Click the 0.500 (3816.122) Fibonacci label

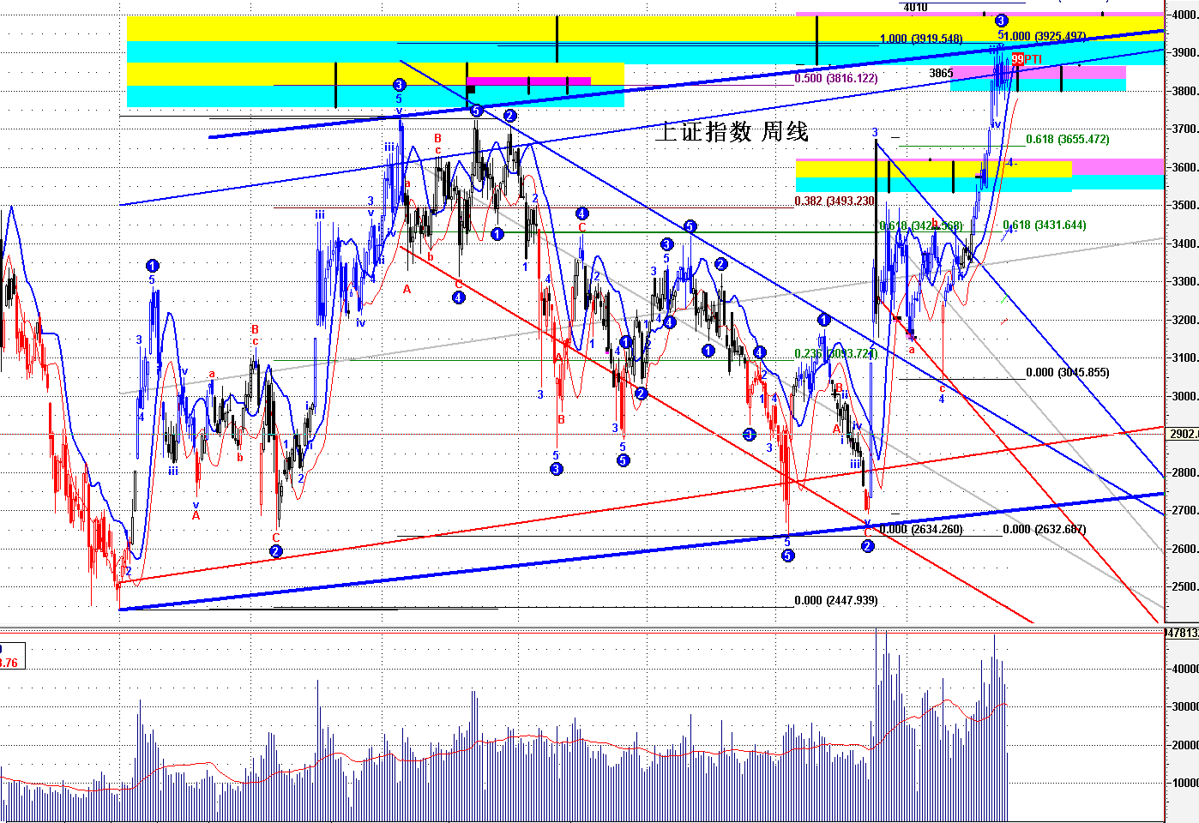point(836,78)
